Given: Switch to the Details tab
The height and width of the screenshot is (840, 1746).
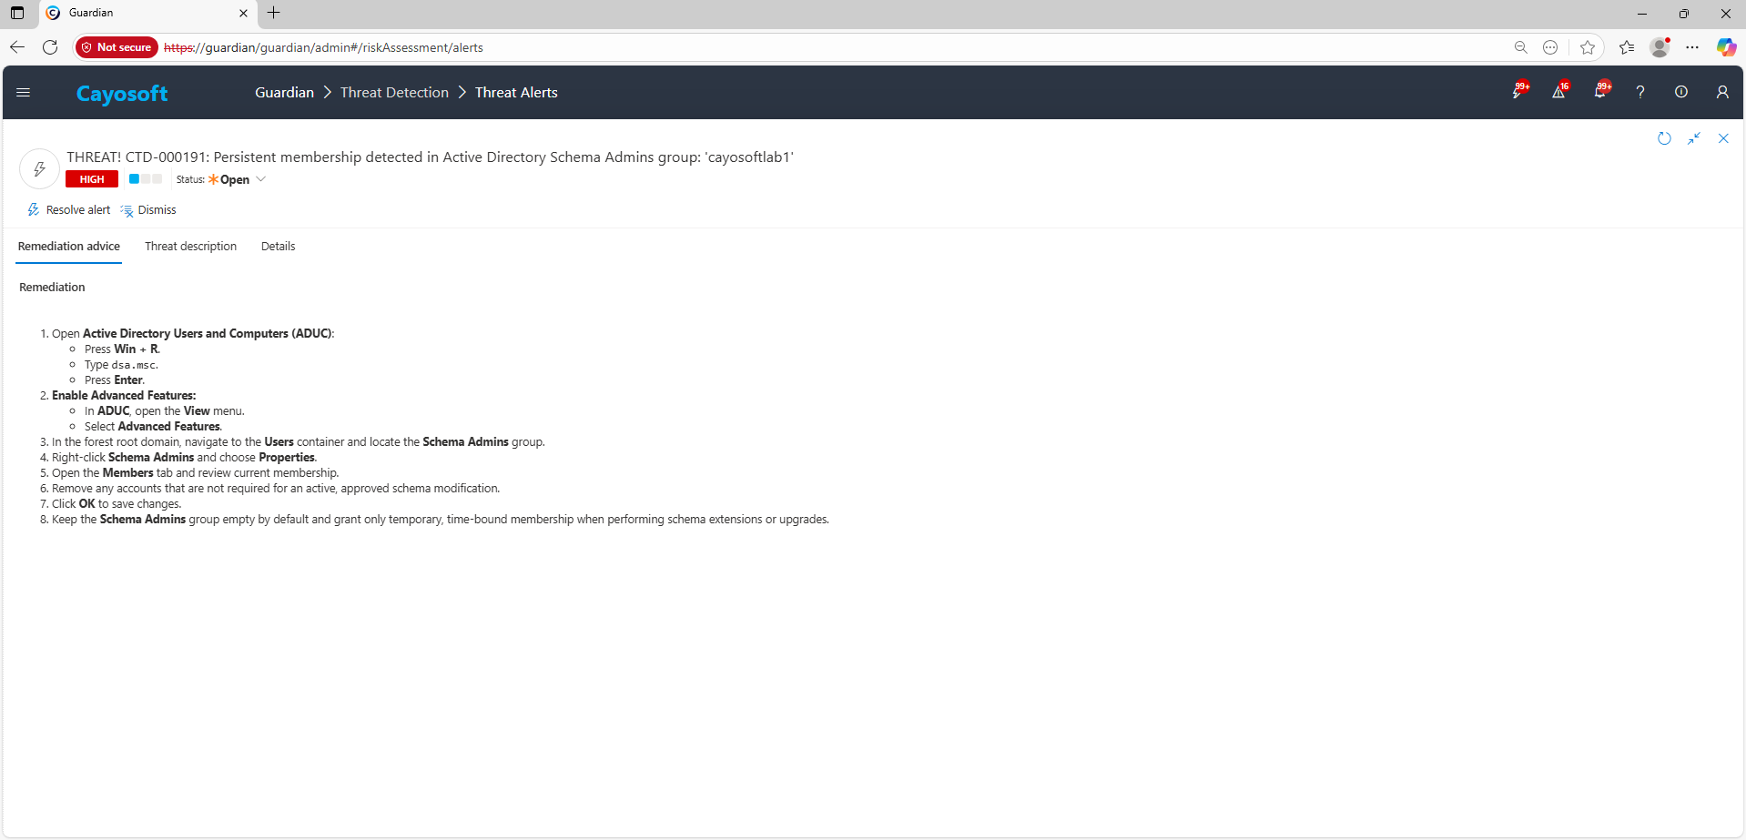Looking at the screenshot, I should [278, 247].
